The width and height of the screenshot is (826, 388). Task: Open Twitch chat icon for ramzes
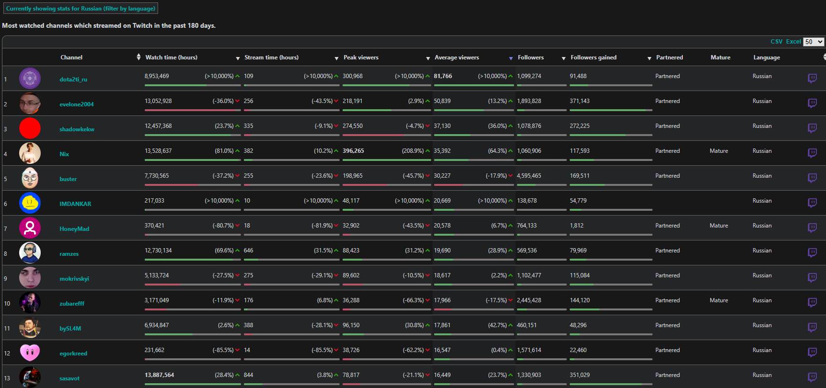[812, 252]
